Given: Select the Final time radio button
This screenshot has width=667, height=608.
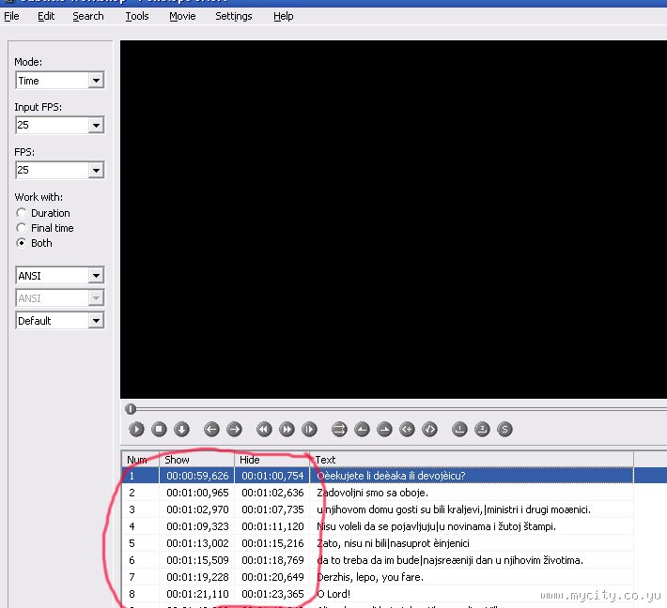Looking at the screenshot, I should (x=21, y=228).
